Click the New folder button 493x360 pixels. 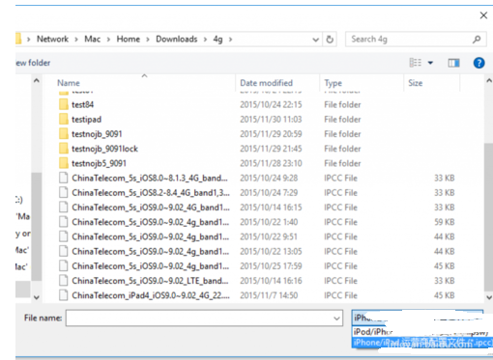tap(33, 63)
